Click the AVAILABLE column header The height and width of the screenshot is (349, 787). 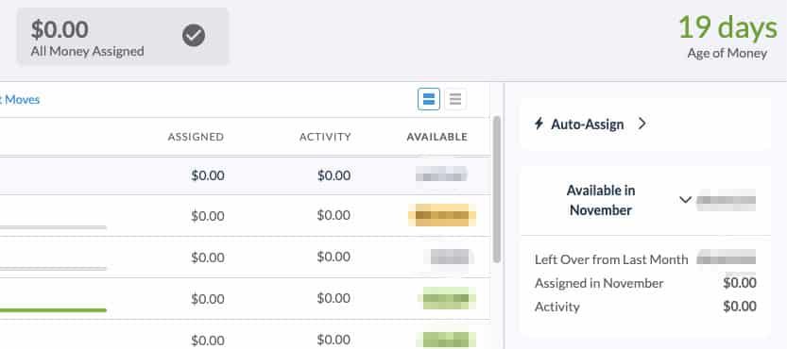point(437,137)
